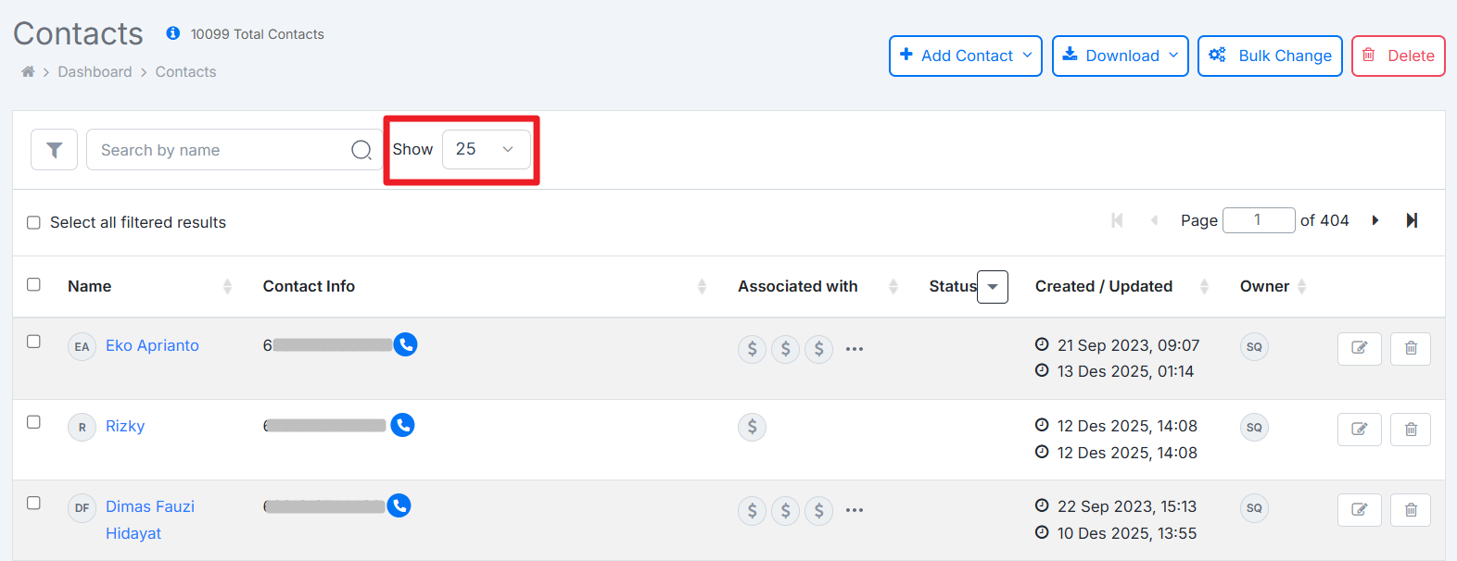Click the Bulk Change button
The image size is (1457, 561).
(x=1270, y=56)
